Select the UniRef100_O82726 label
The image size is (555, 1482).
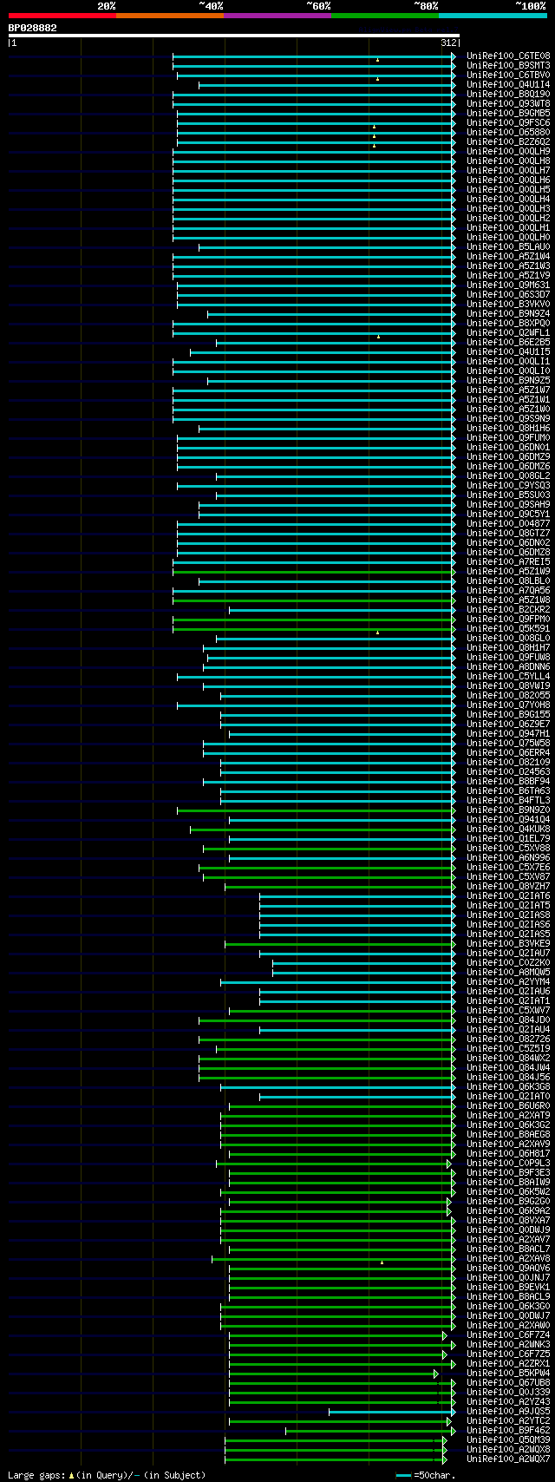508,1039
